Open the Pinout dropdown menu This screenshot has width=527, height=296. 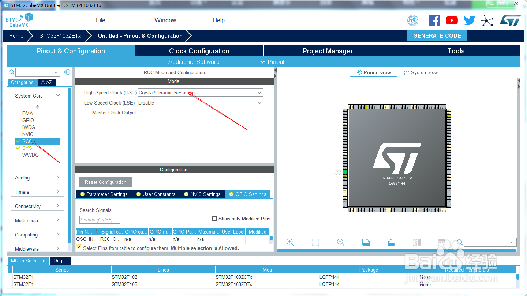272,62
